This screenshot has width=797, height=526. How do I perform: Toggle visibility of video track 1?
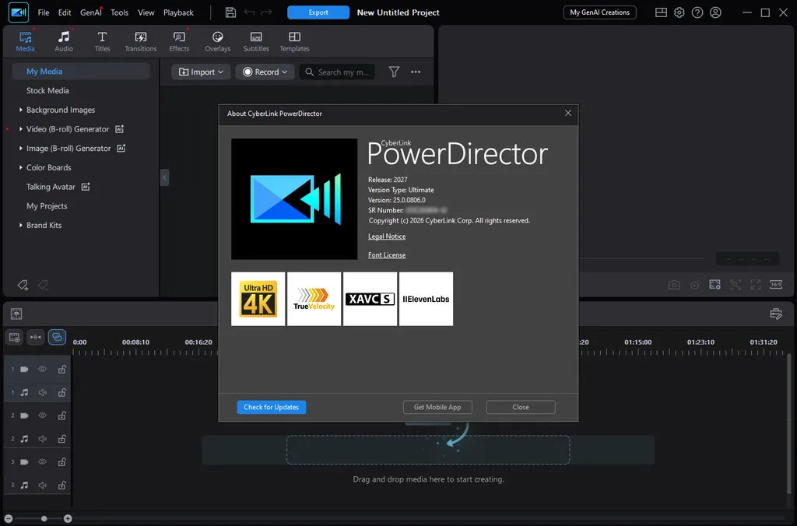coord(42,370)
